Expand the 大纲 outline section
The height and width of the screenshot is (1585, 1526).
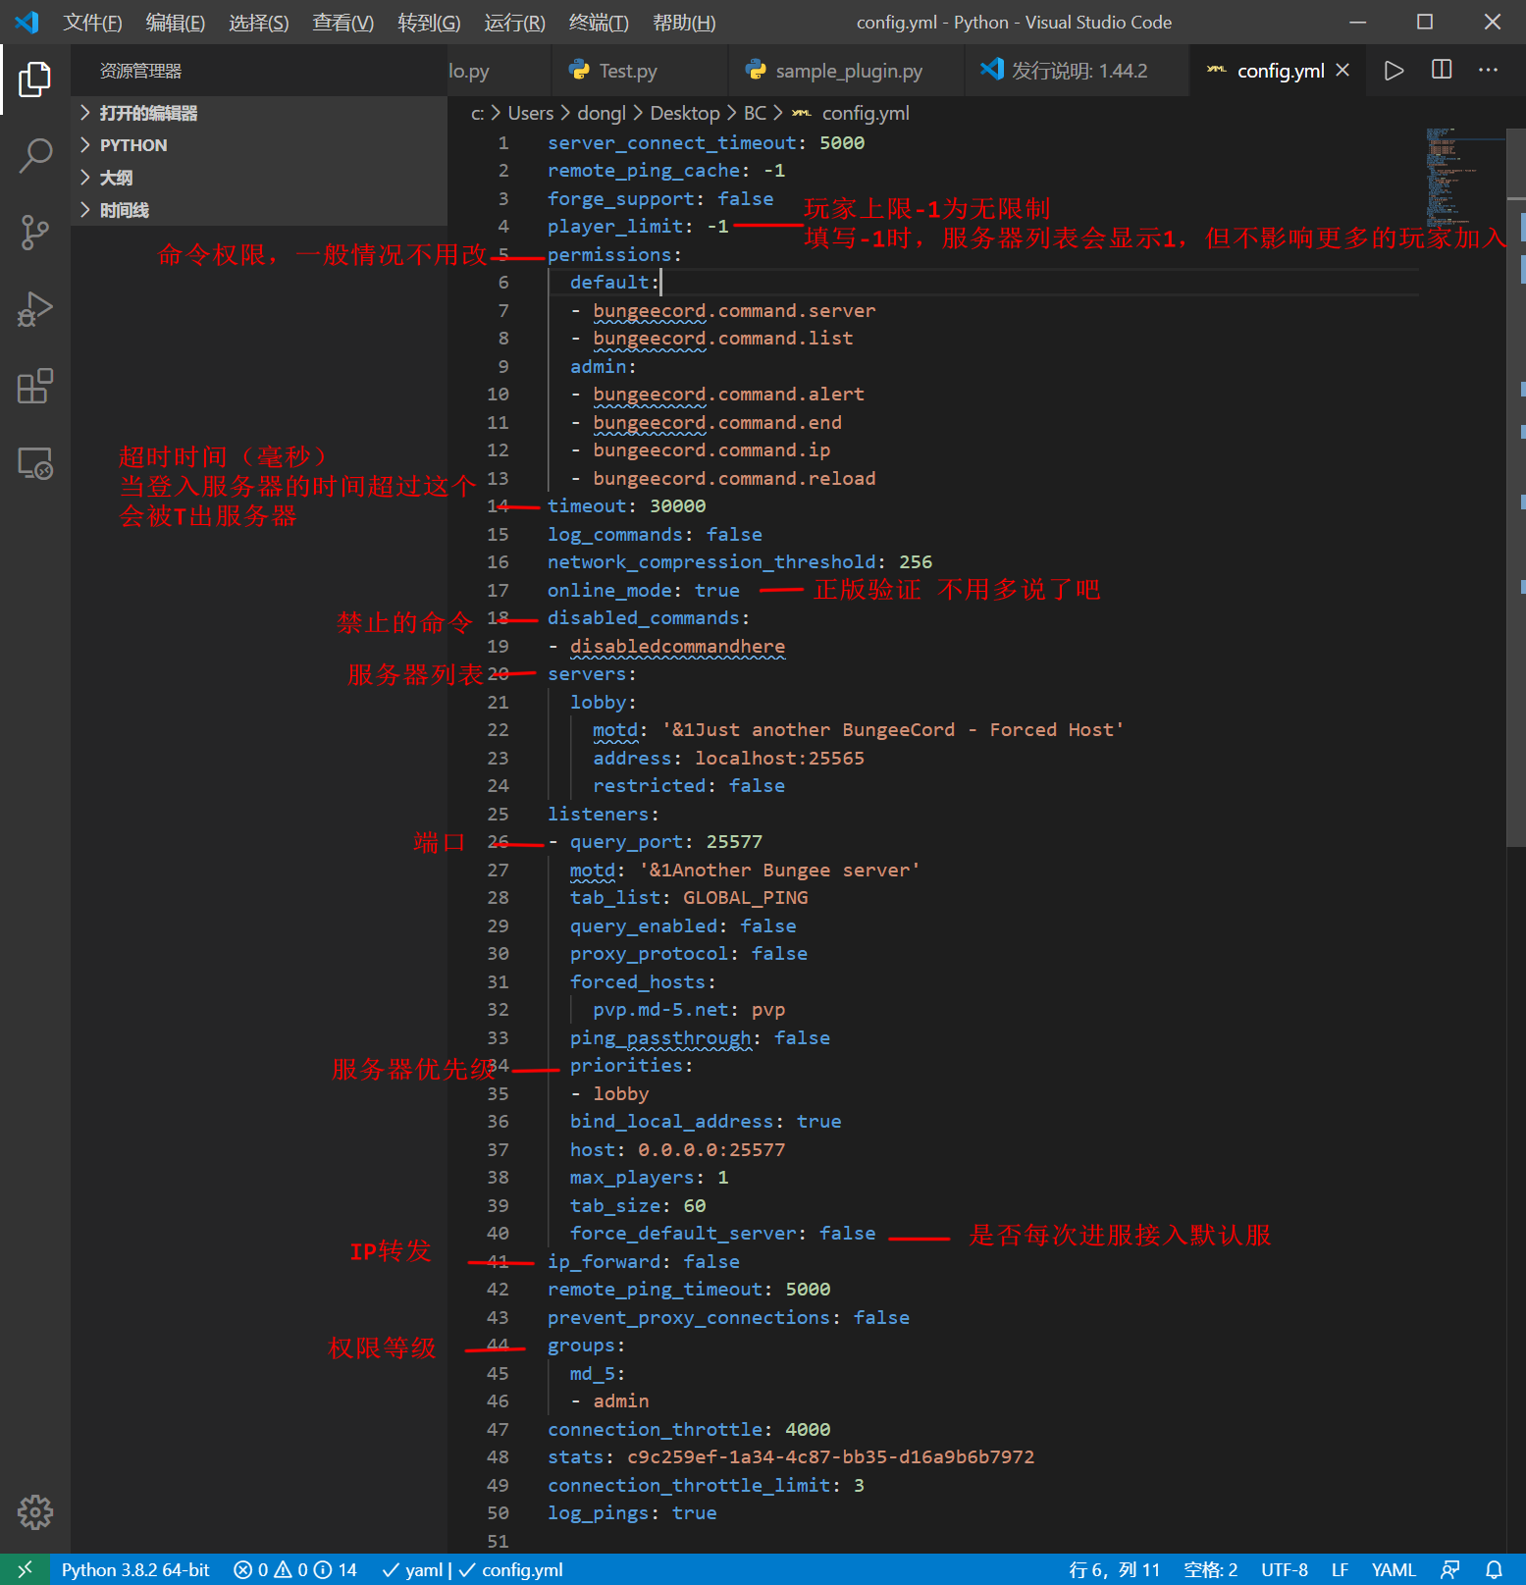tap(116, 178)
